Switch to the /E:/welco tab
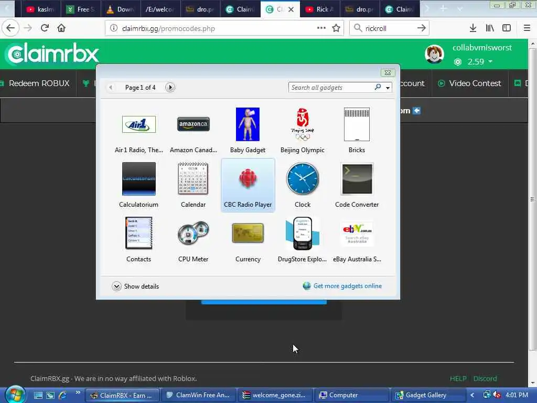This screenshot has width=537, height=403. tap(160, 9)
